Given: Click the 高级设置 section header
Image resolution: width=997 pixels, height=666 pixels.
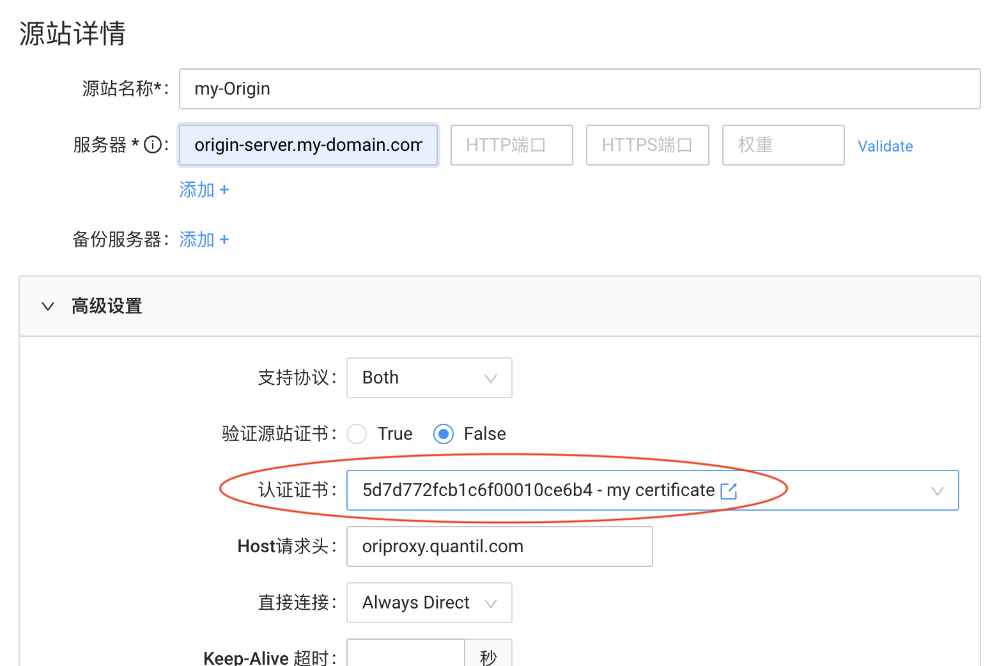Looking at the screenshot, I should click(x=107, y=306).
